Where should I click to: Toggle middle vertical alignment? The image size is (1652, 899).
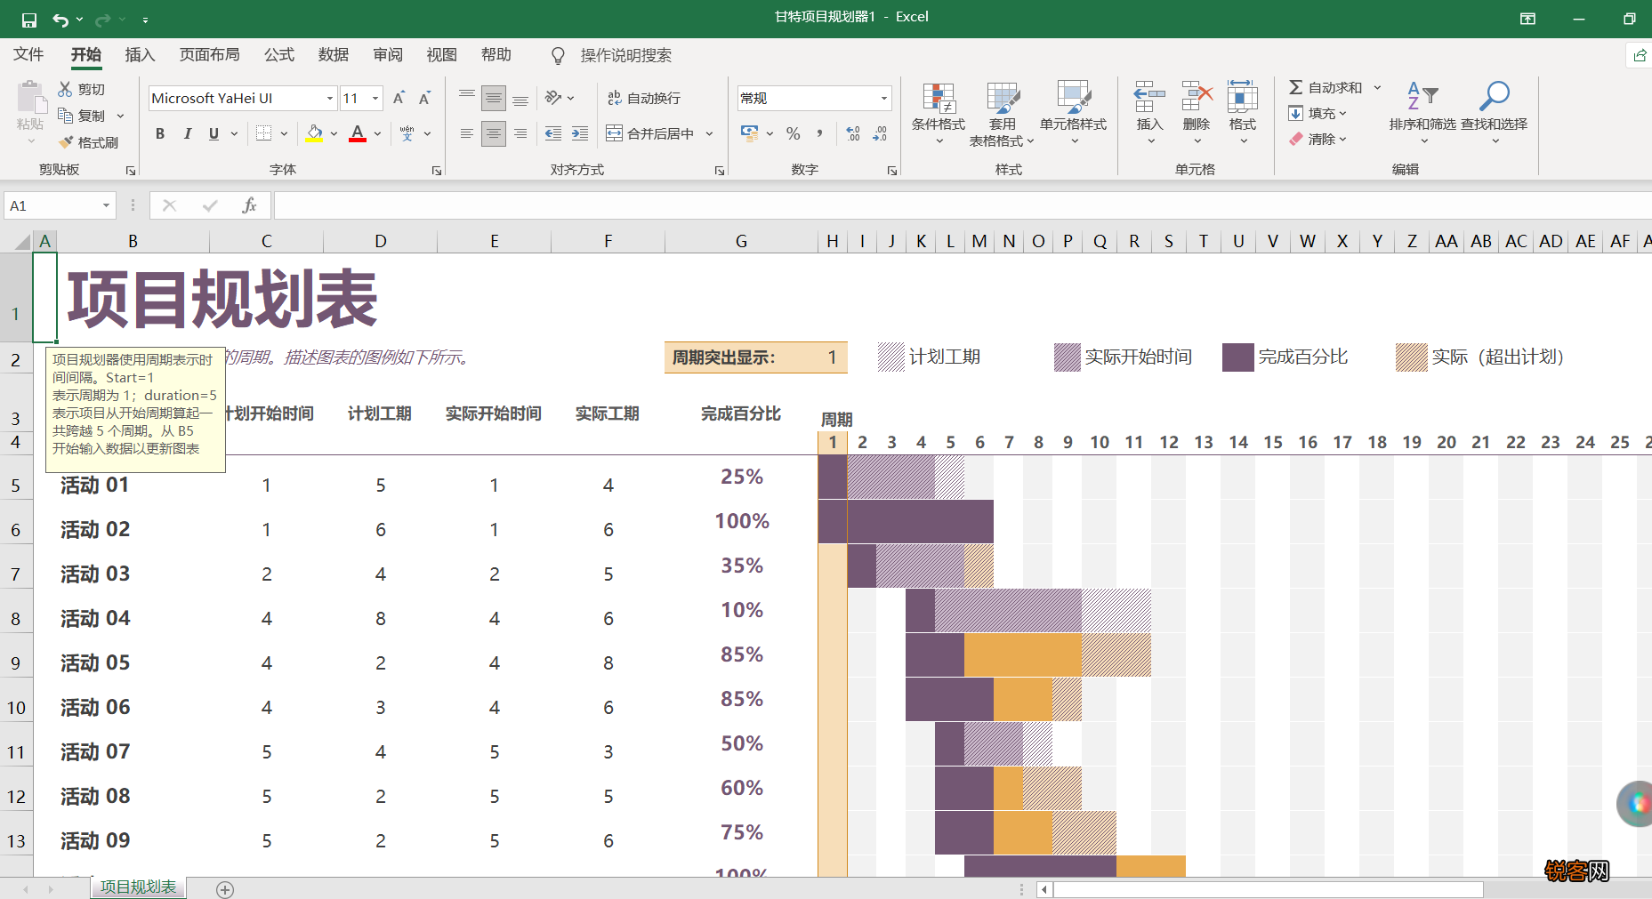coord(494,98)
